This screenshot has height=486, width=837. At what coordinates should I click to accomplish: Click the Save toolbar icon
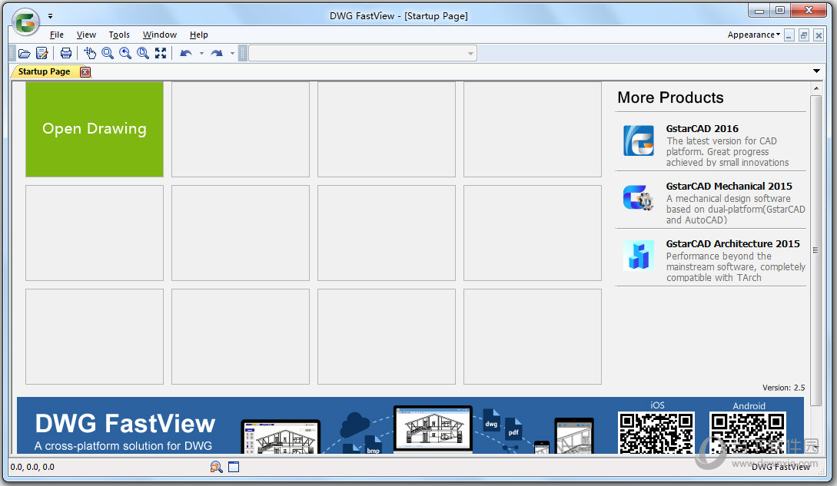[x=42, y=53]
